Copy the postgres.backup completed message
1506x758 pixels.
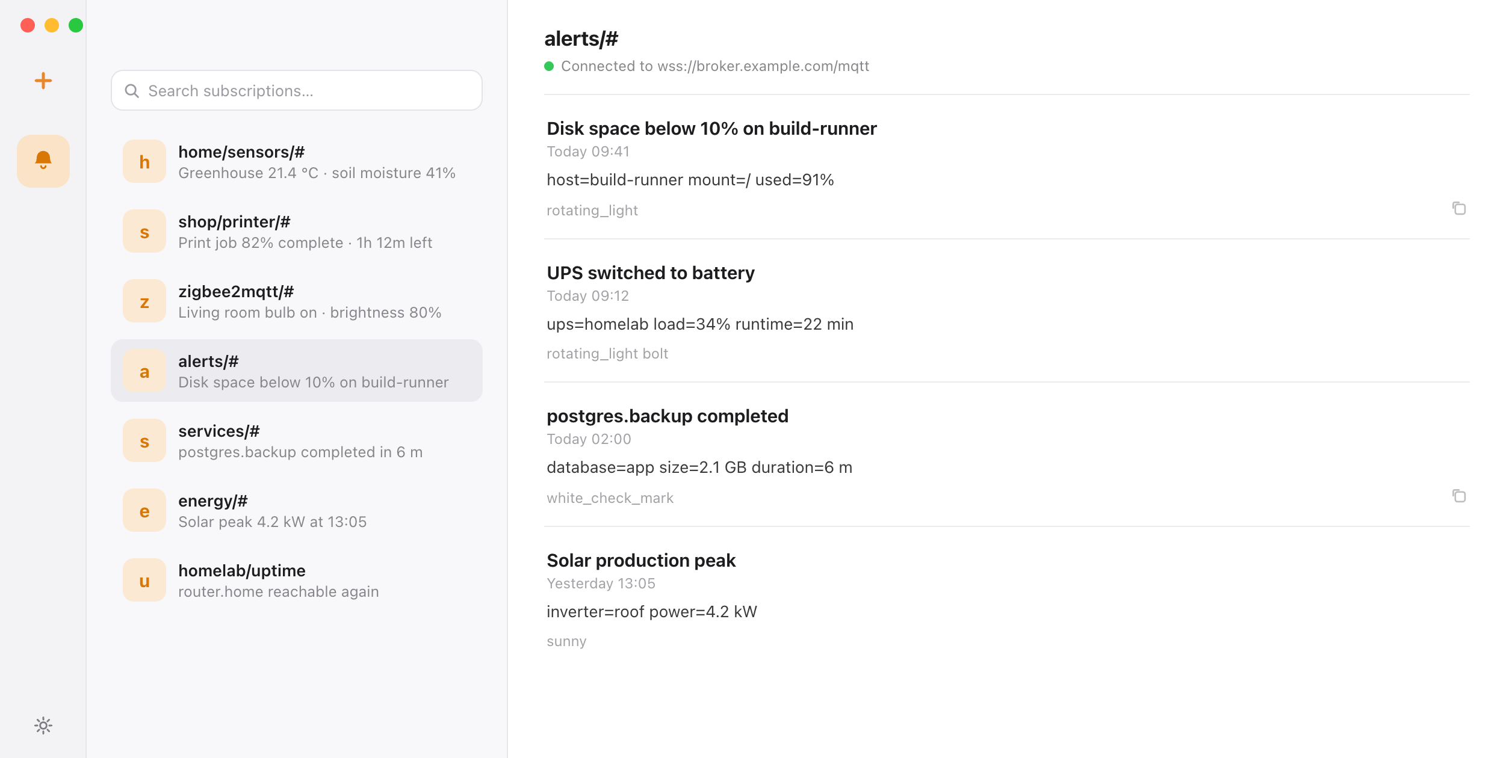tap(1458, 496)
